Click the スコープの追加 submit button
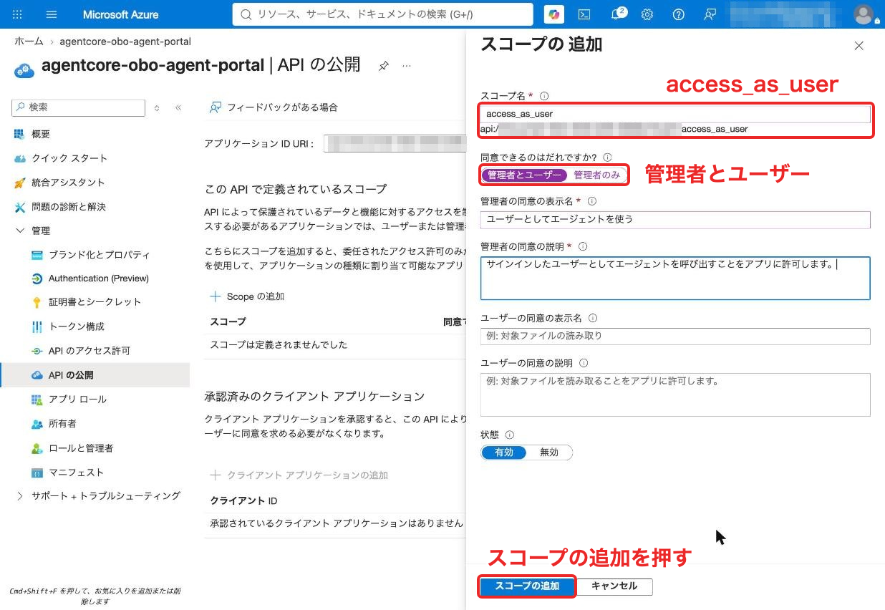This screenshot has height=610, width=885. pos(527,586)
